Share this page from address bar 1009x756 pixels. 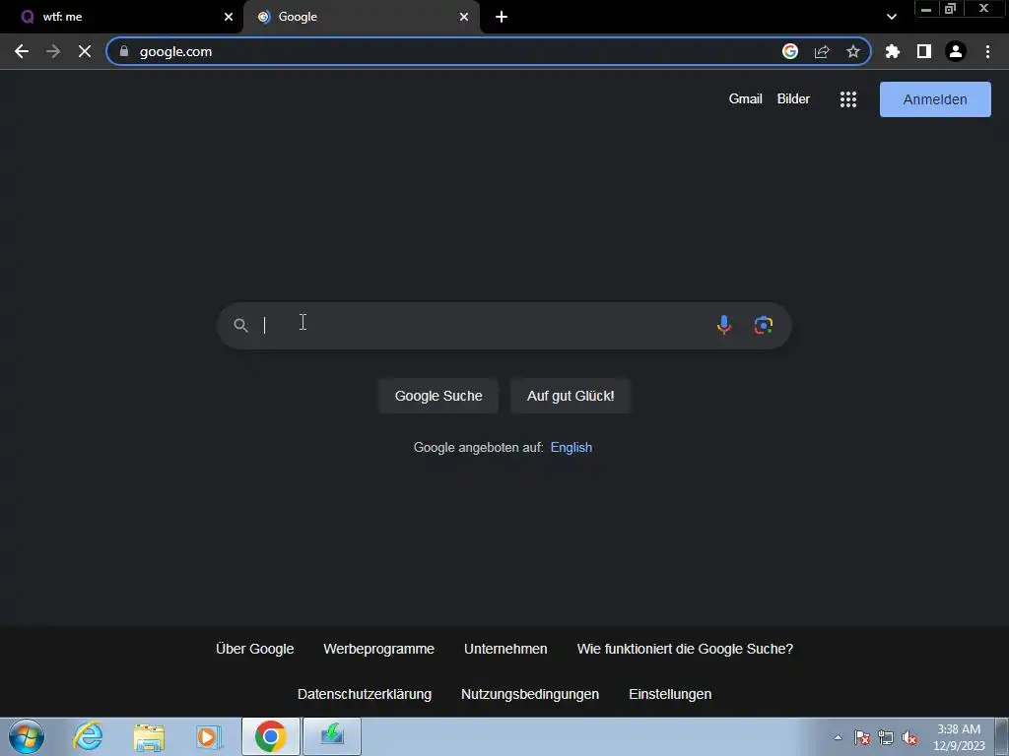(x=822, y=51)
